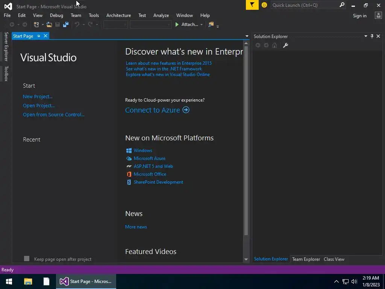Click the Solution Explorer Home icon
The image size is (385, 289).
tap(274, 45)
